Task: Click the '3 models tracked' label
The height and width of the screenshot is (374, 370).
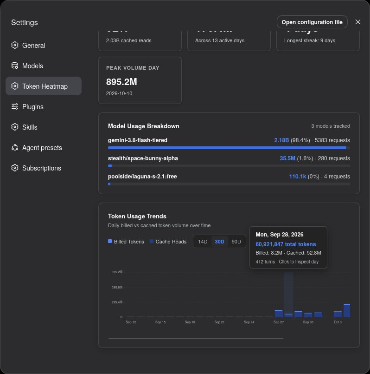Action: pos(331,126)
